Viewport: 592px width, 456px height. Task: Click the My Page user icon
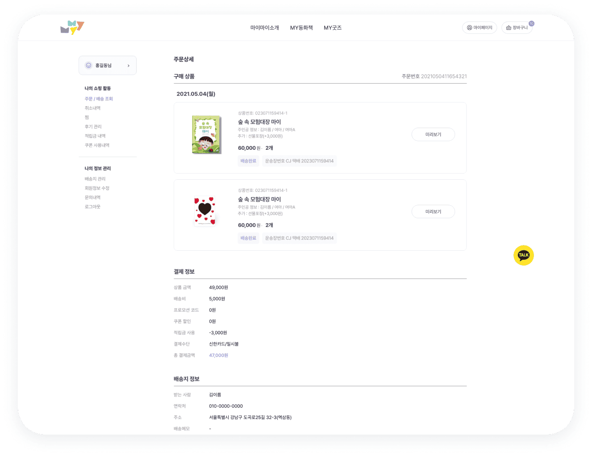pos(469,28)
